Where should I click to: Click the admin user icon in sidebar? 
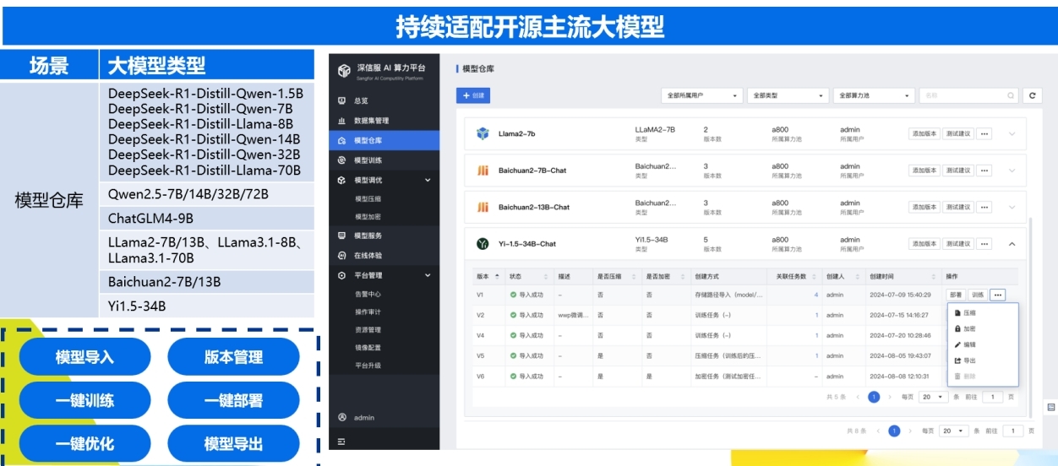[341, 417]
